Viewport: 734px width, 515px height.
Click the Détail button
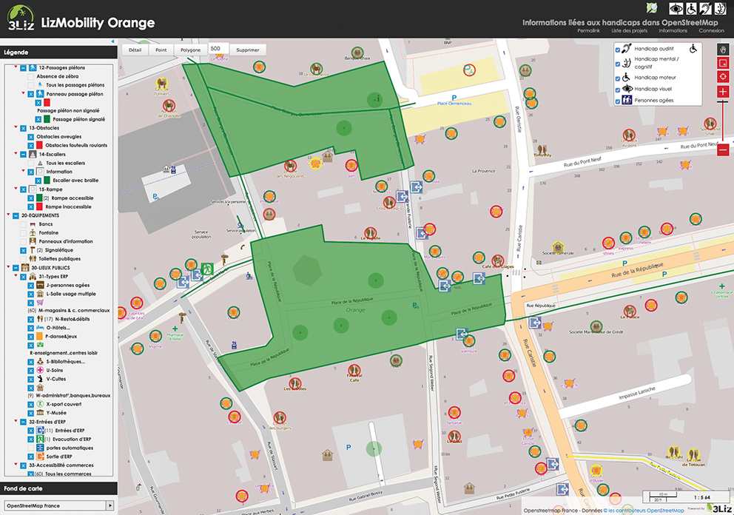(135, 50)
